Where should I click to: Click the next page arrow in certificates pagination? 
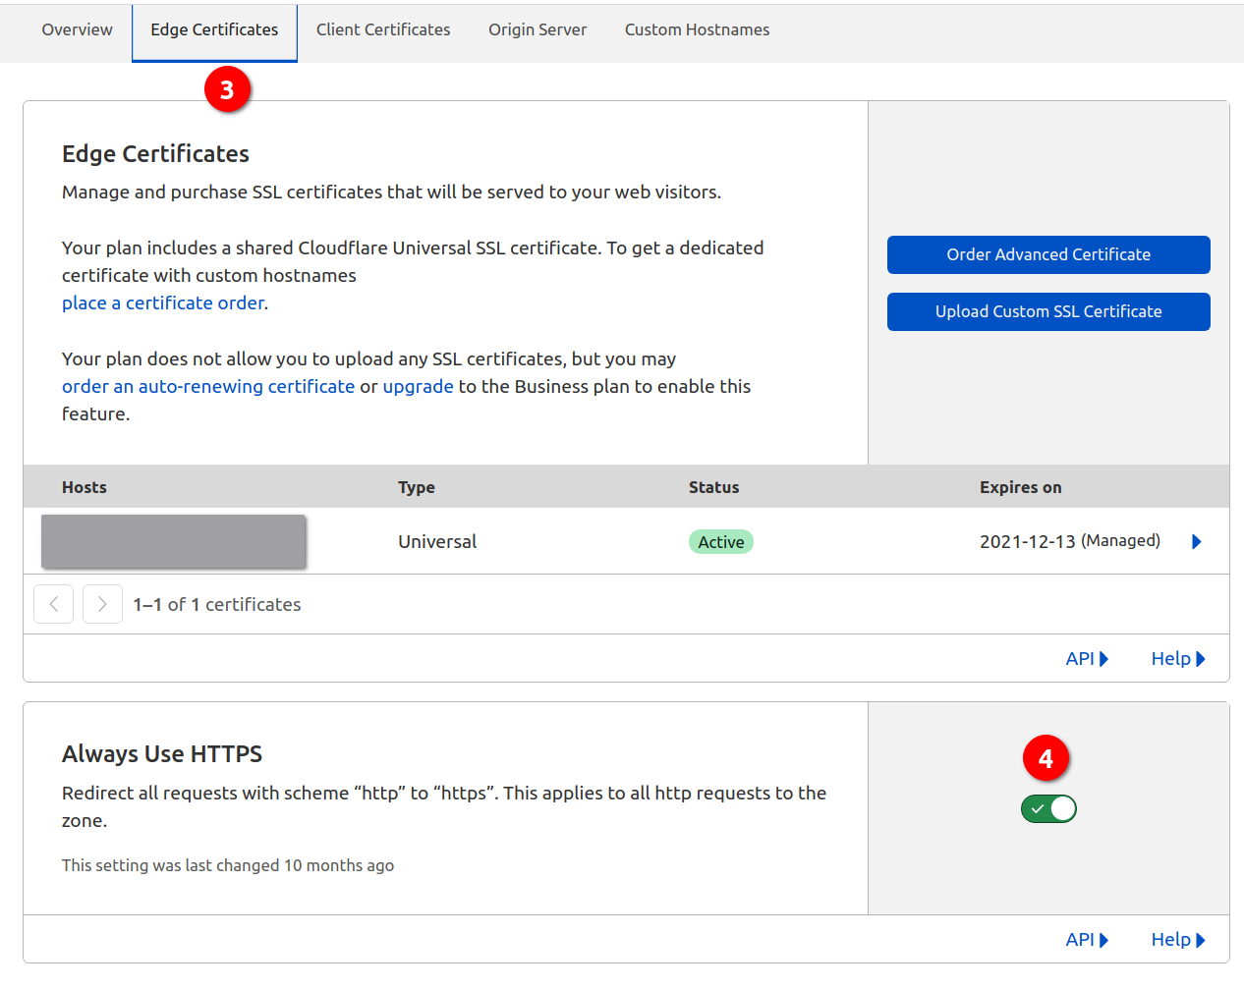point(102,604)
